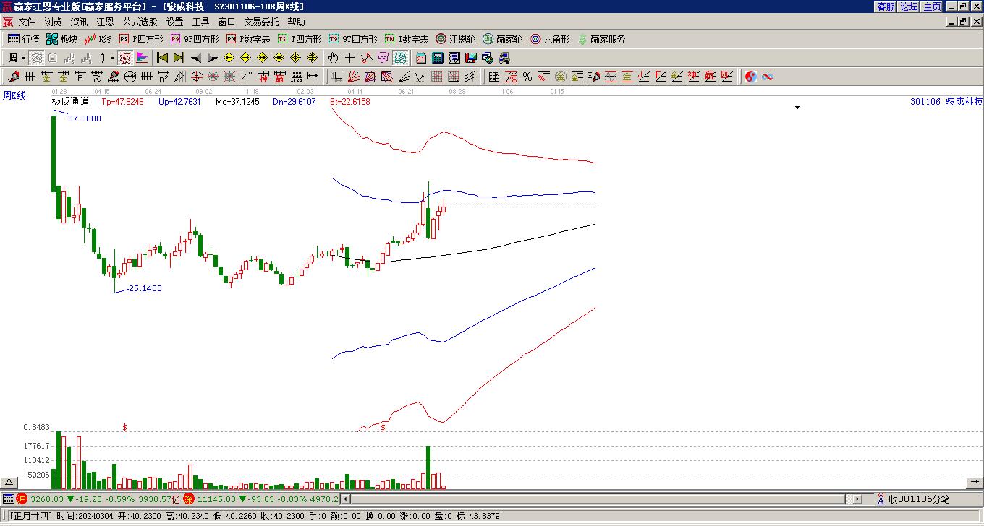984x526 pixels.
Task: Click the 客服 customer service button
Action: tap(886, 7)
